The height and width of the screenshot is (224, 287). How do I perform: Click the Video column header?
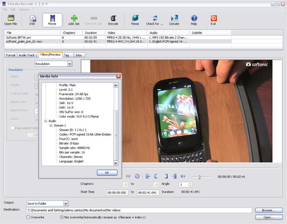tap(126, 33)
